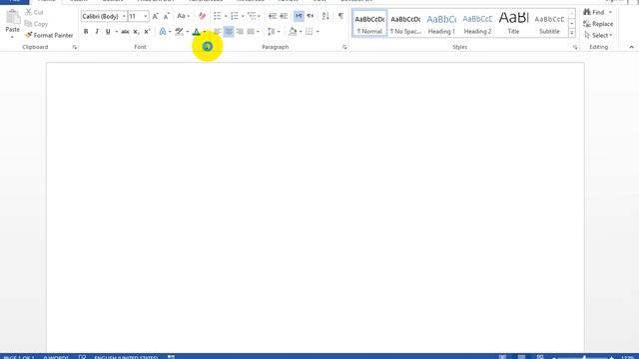Expand the Underline style dropdown arrow
The image size is (639, 359).
117,31
